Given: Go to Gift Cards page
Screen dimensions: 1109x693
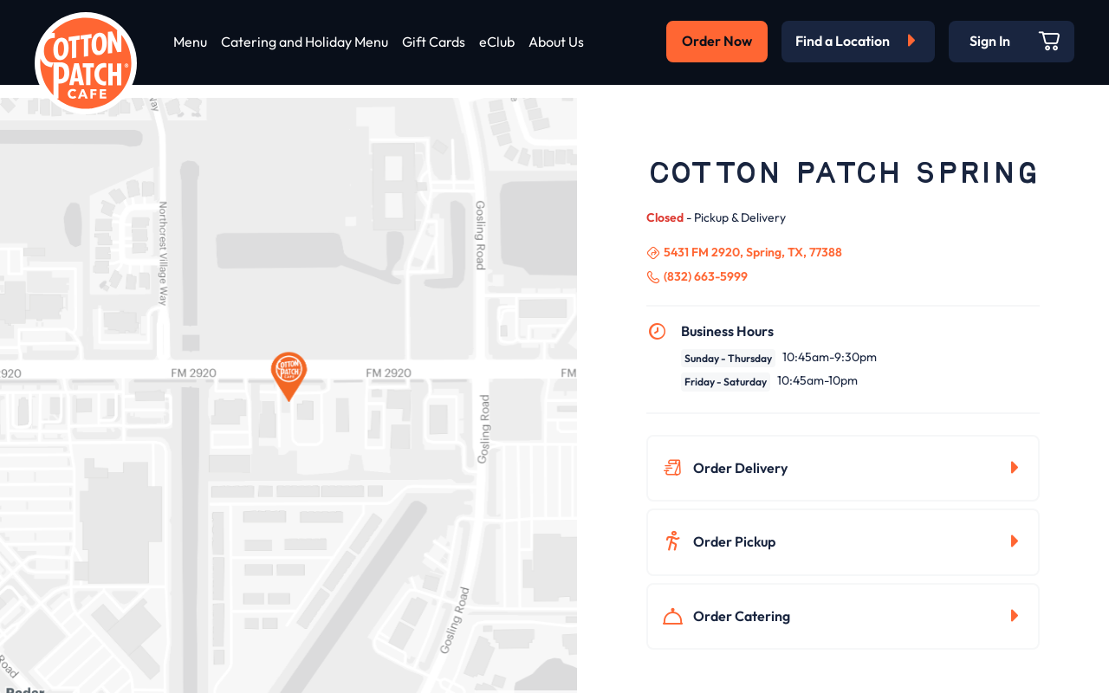Looking at the screenshot, I should pyautogui.click(x=433, y=42).
